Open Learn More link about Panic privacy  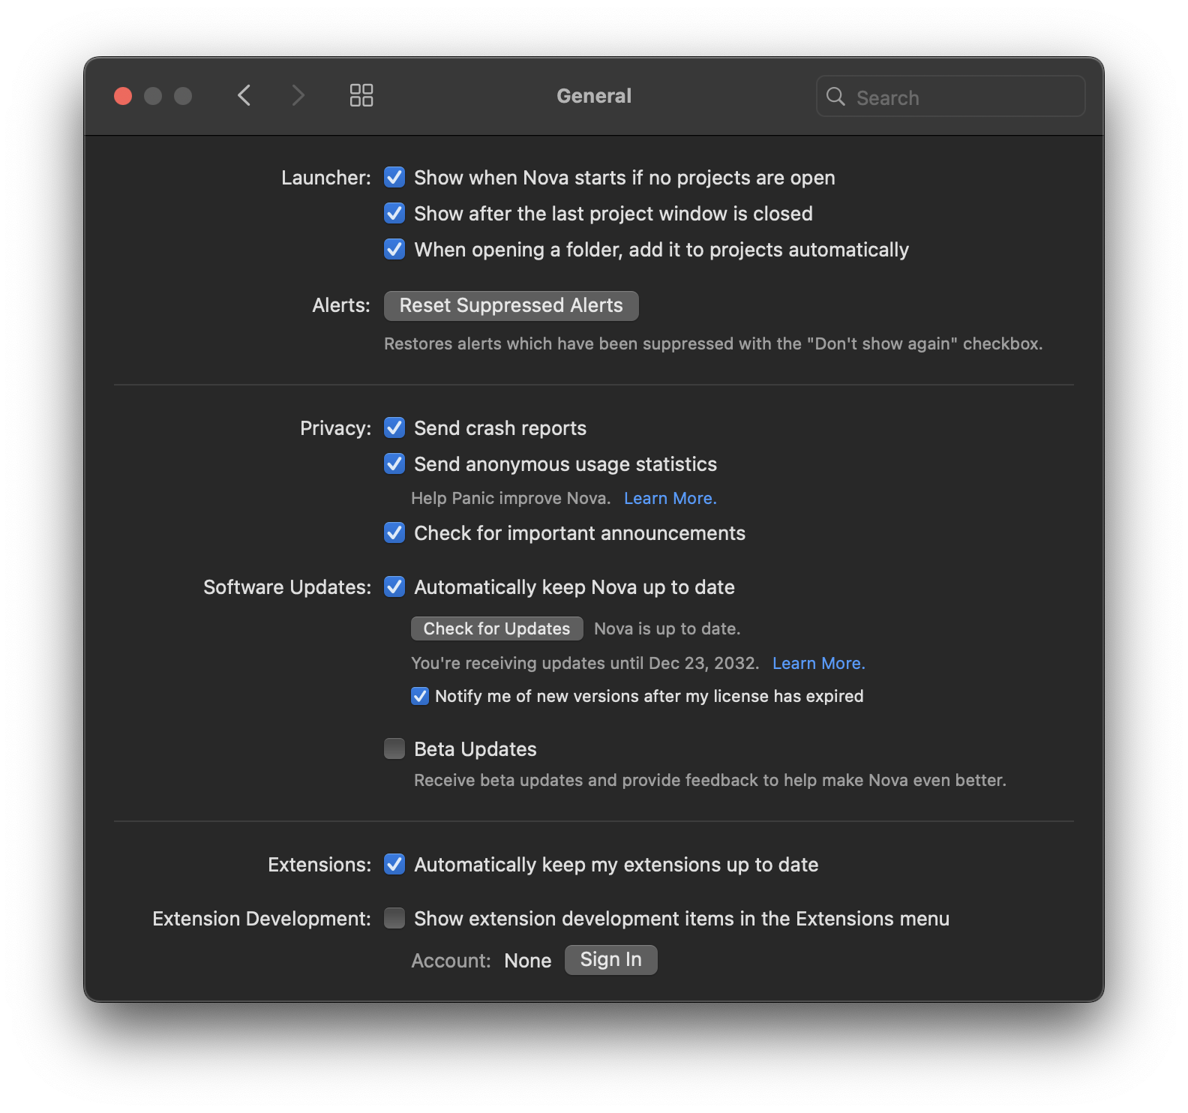point(670,499)
